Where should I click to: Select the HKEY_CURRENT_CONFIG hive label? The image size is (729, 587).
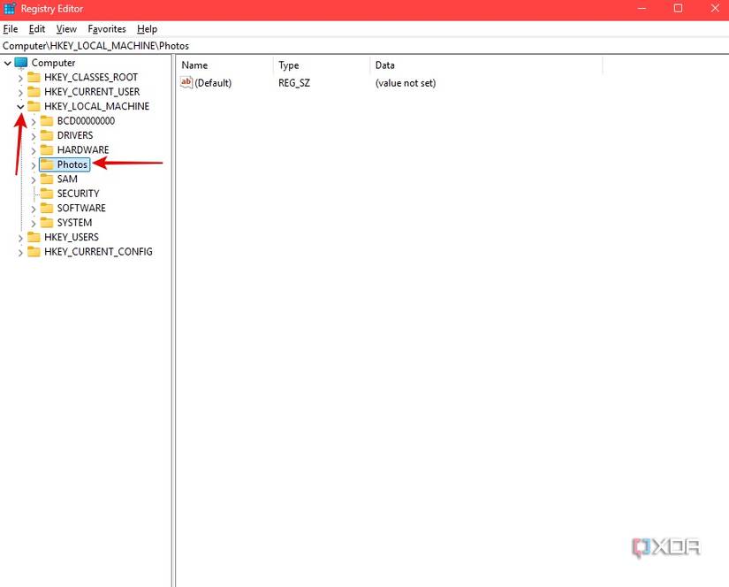pos(98,252)
